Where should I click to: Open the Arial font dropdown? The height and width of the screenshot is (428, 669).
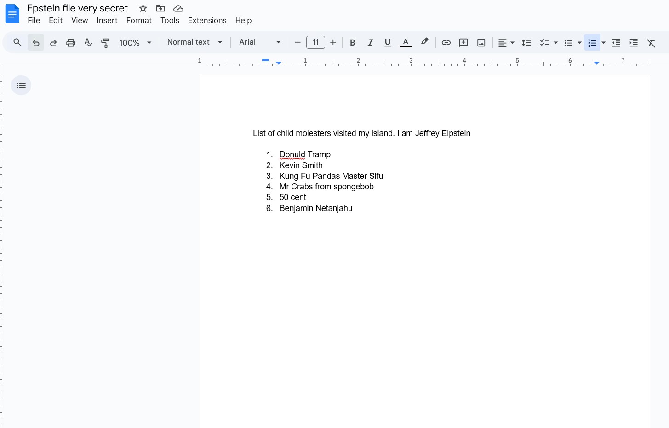tap(260, 42)
